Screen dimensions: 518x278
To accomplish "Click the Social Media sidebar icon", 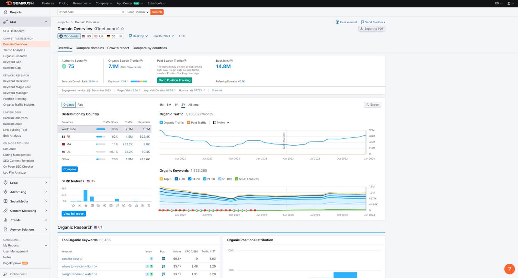I will click(6, 201).
